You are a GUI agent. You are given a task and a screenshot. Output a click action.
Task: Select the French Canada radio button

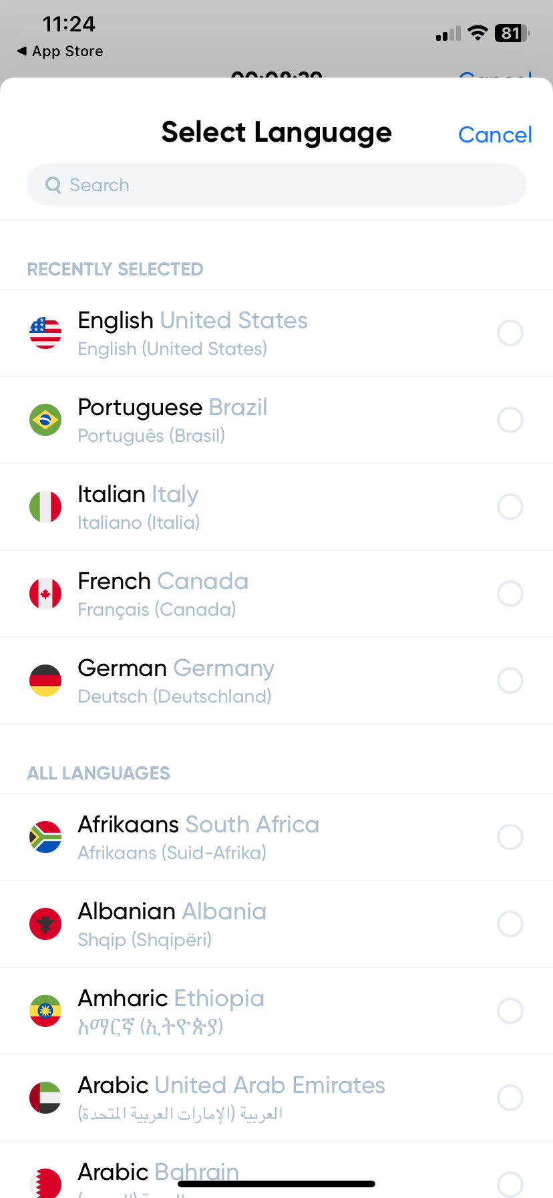coord(510,594)
